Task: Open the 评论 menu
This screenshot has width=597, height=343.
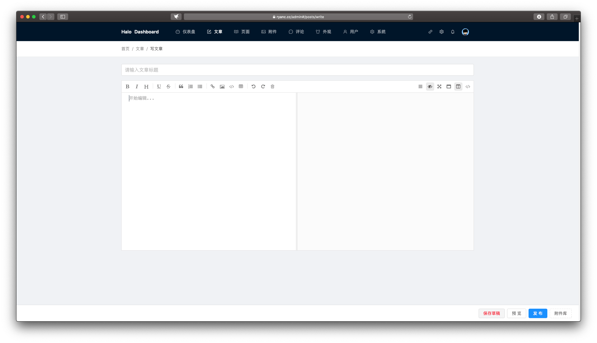Action: pyautogui.click(x=296, y=32)
